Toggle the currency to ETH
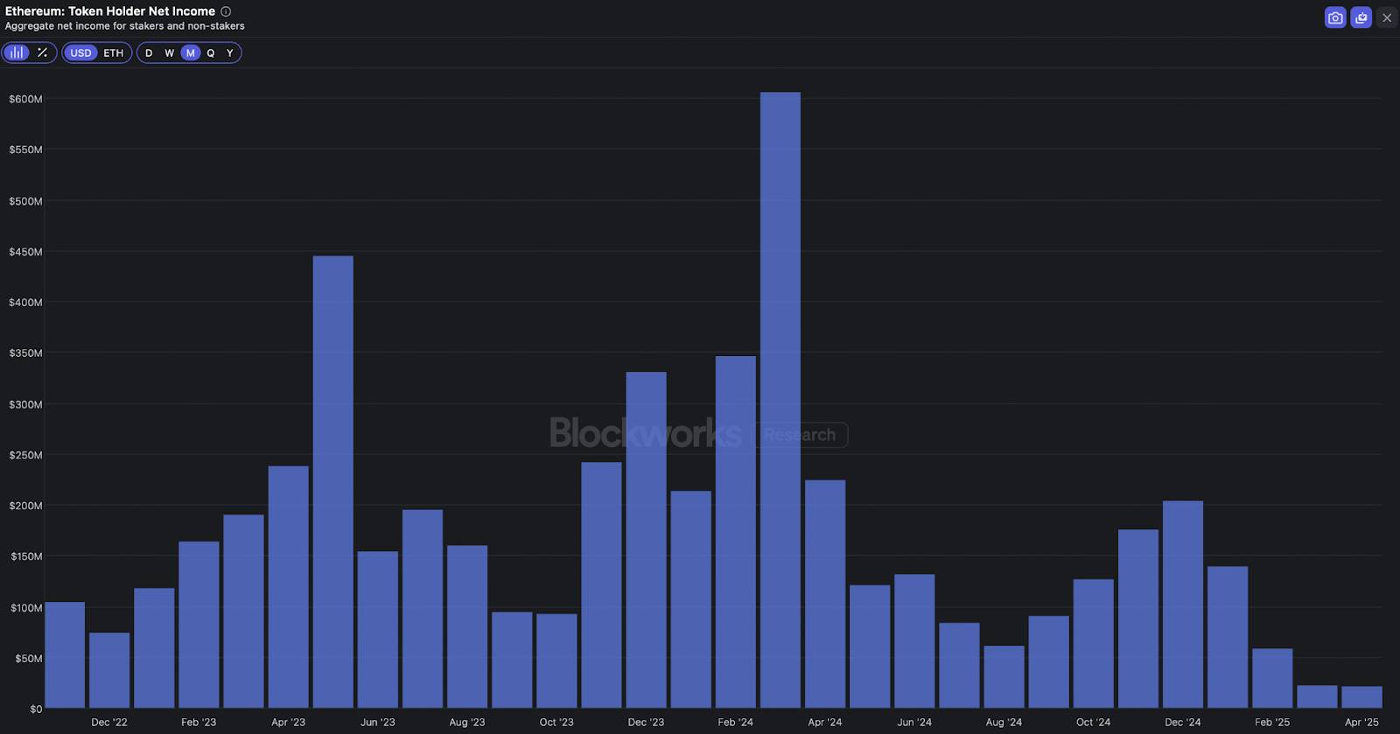The height and width of the screenshot is (734, 1400). click(114, 52)
